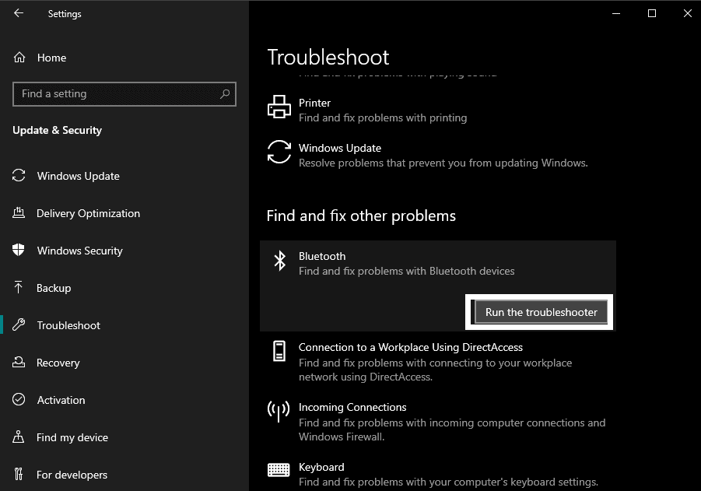
Task: Click the Activation checkmark icon
Action: 17,400
